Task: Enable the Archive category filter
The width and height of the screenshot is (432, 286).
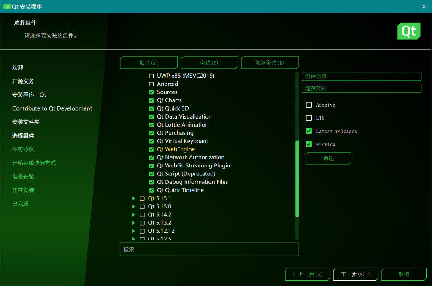Action: [309, 105]
